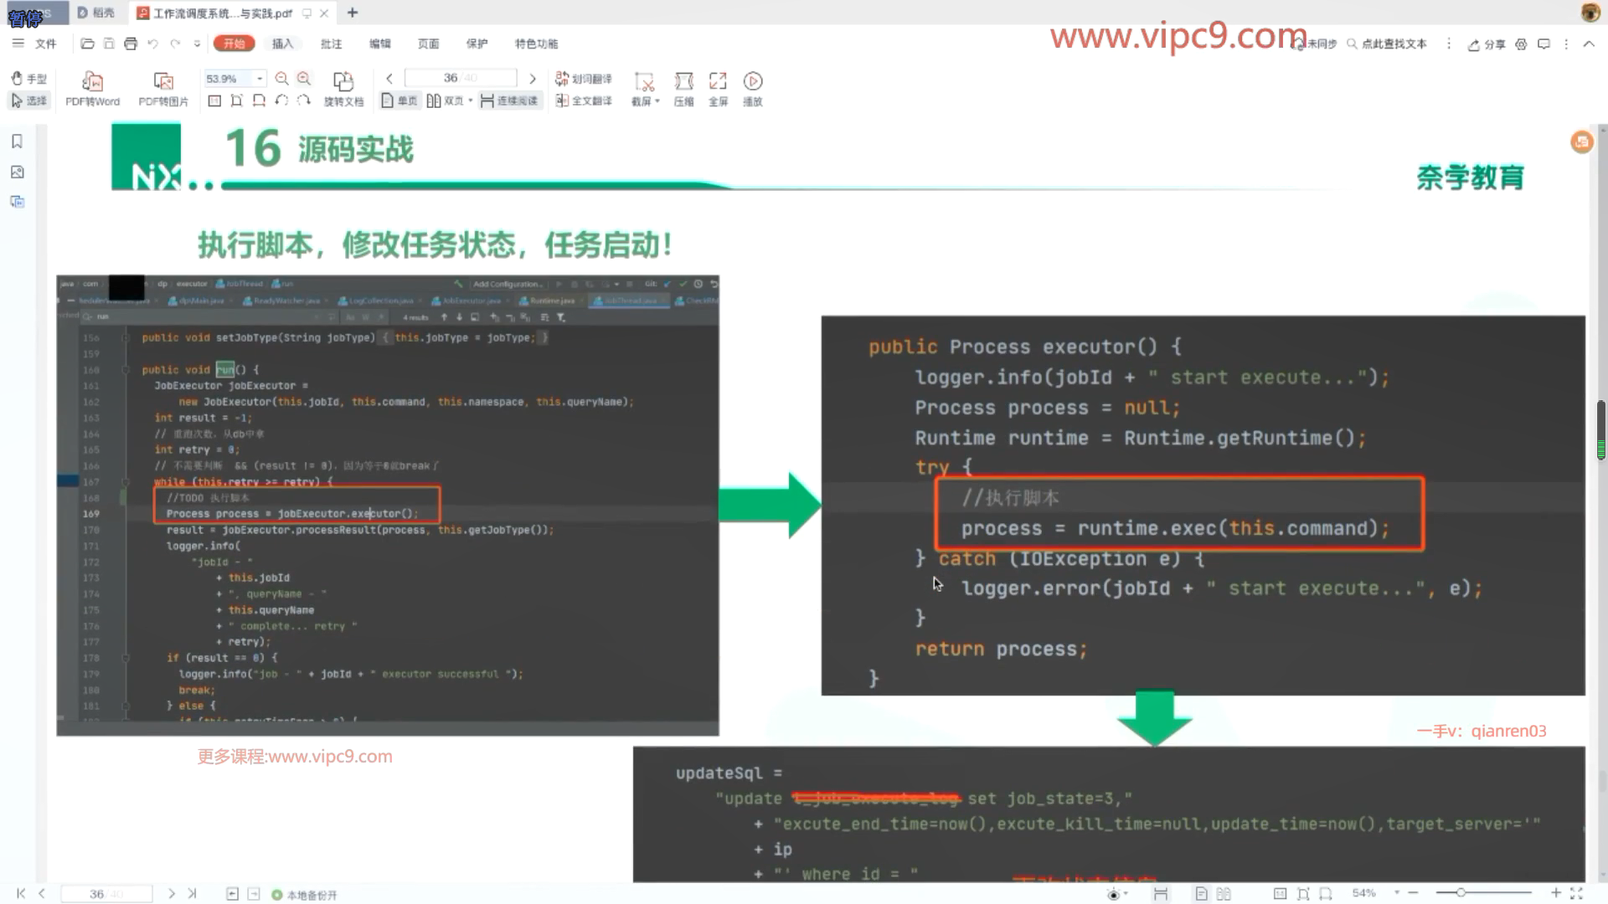Expand the 截屏 screenshot dropdown arrow
This screenshot has width=1608, height=904.
tap(657, 101)
